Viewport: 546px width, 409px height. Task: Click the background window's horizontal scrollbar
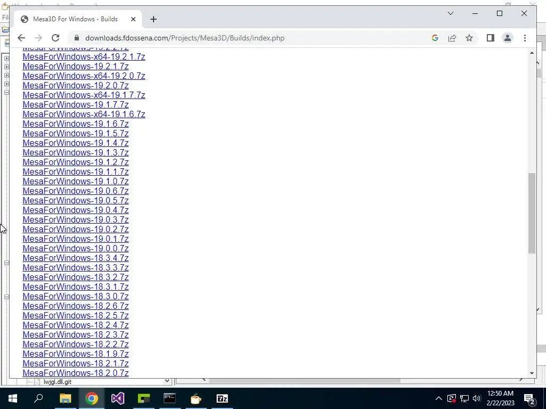tap(304, 380)
